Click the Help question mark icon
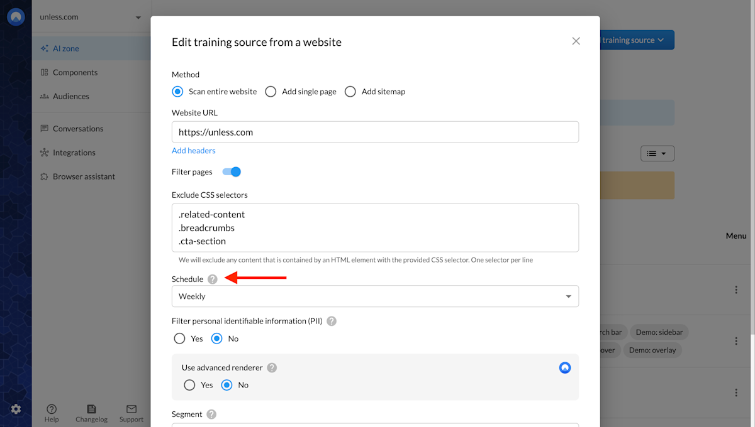The width and height of the screenshot is (755, 427). (x=52, y=409)
